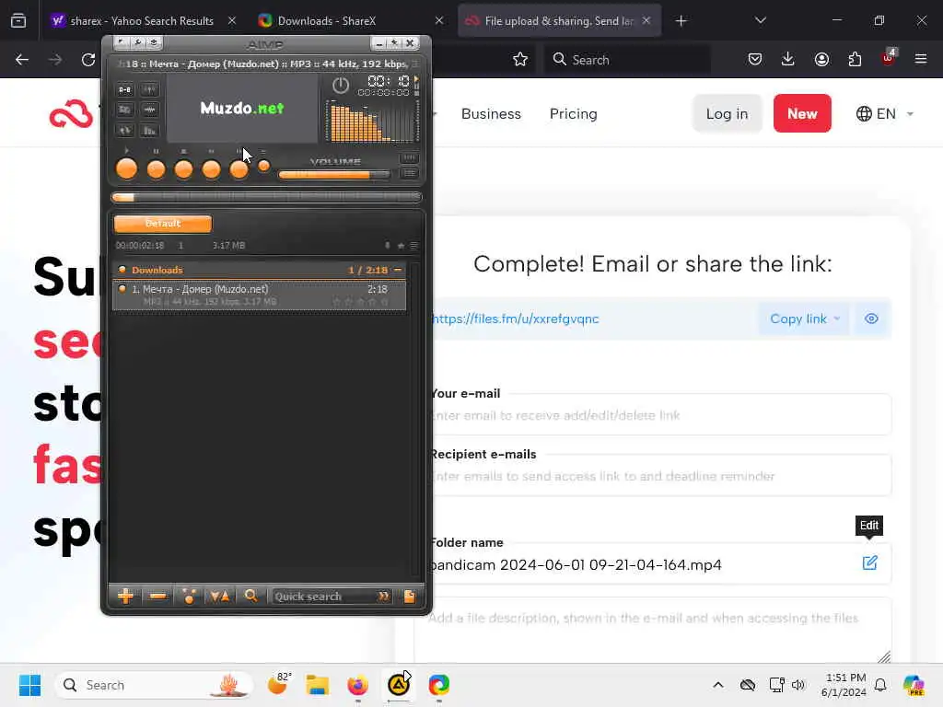Click the Firefox Search box

(627, 60)
